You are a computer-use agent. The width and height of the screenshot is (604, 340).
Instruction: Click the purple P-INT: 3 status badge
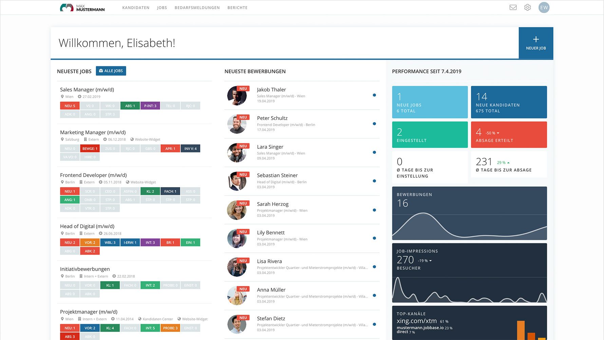point(150,106)
